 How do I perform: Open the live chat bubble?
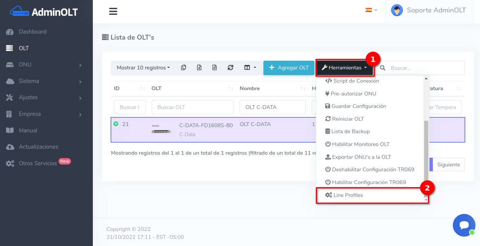pyautogui.click(x=464, y=225)
